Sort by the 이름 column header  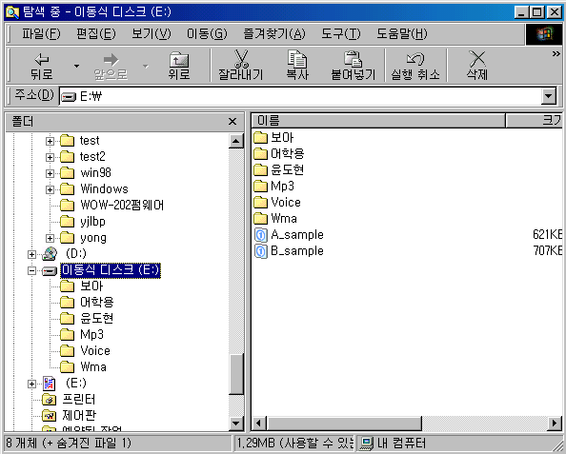click(378, 121)
